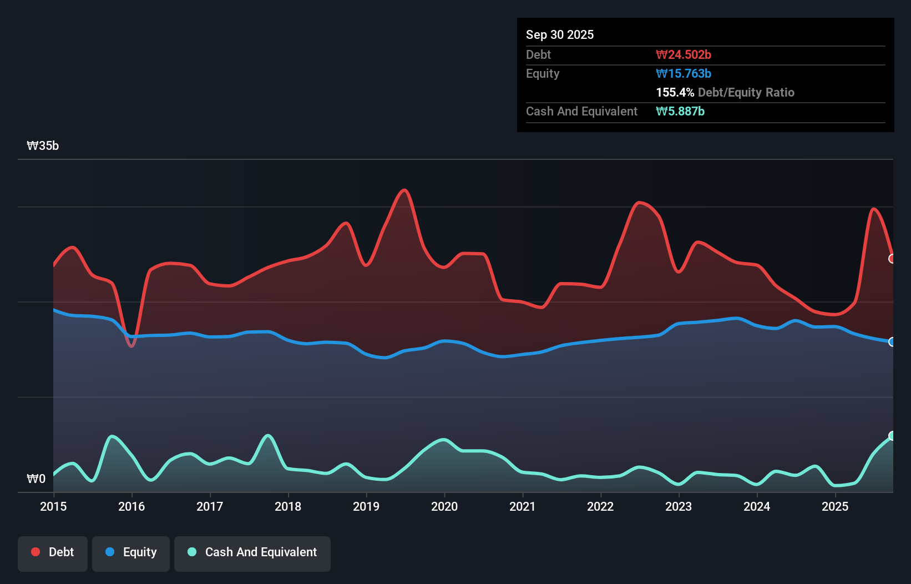Select the Debt endpoint marker on the chart
911x584 pixels.
892,259
